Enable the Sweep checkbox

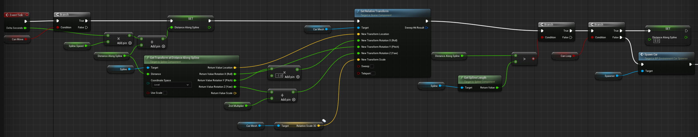tap(372, 66)
